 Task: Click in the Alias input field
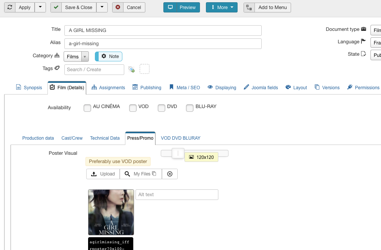click(x=163, y=44)
